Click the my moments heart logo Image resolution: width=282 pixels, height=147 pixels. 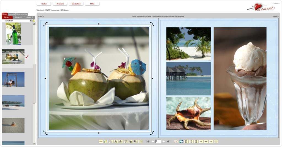click(263, 7)
